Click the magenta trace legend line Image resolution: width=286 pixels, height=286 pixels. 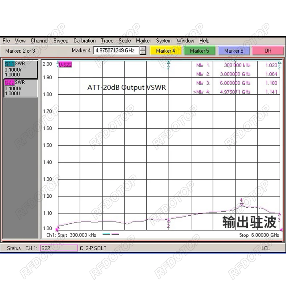[x=115, y=235]
